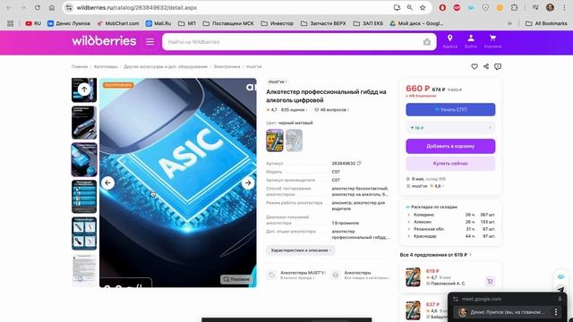The height and width of the screenshot is (322, 573).
Task: Show previous product image
Action: [x=107, y=182]
